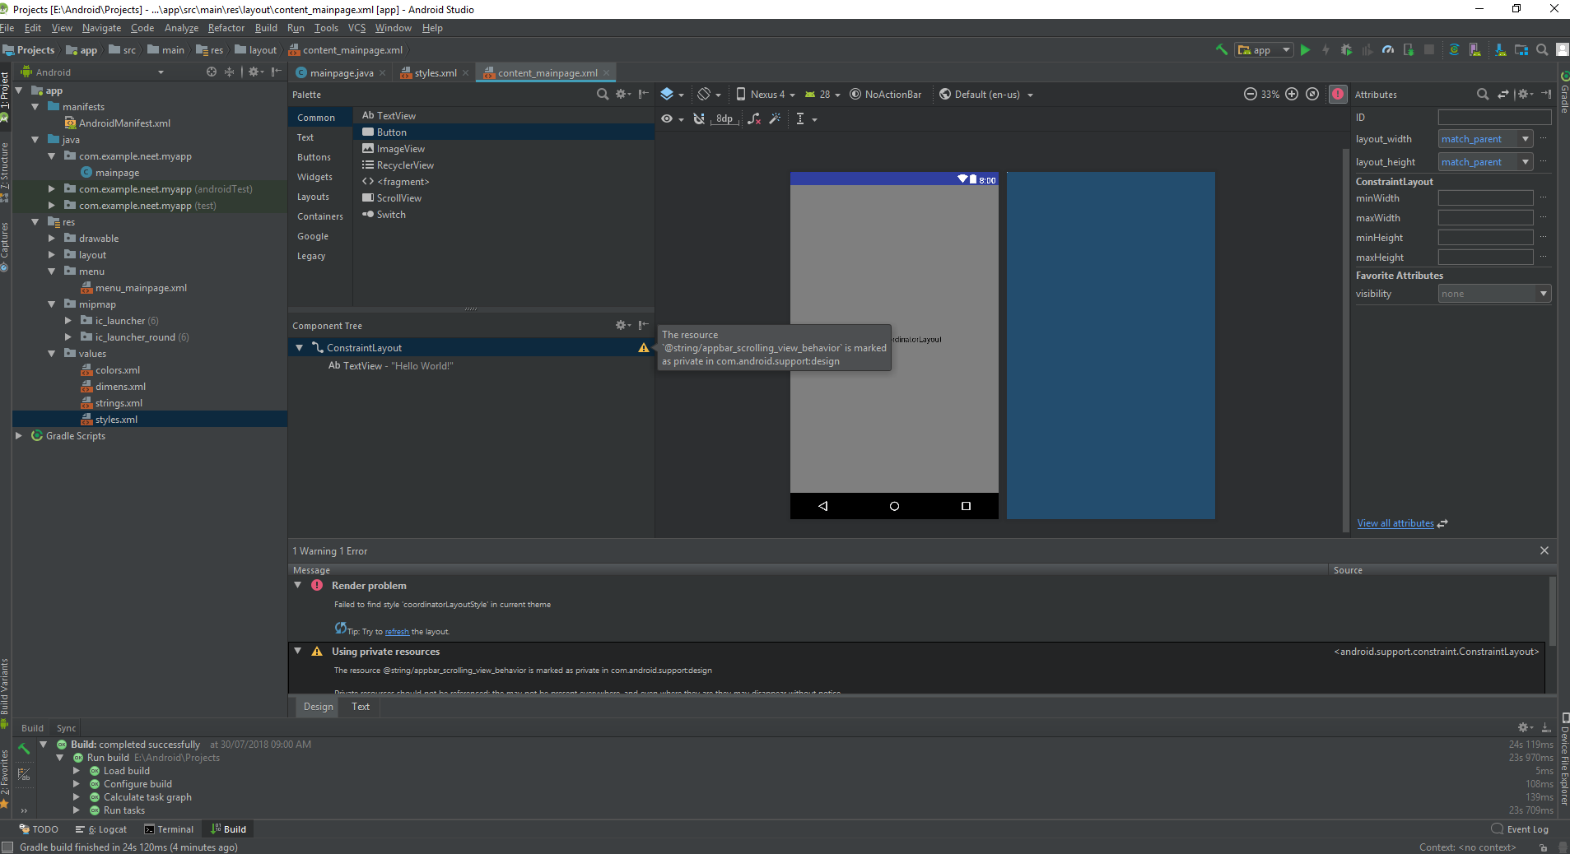1570x854 pixels.
Task: Open the Nexus 4 device dropdown
Action: click(766, 95)
